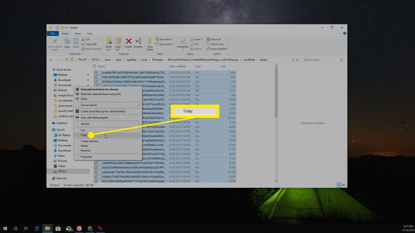This screenshot has height=233, width=415.
Task: Click the address bar refresh icon
Action: 298,60
